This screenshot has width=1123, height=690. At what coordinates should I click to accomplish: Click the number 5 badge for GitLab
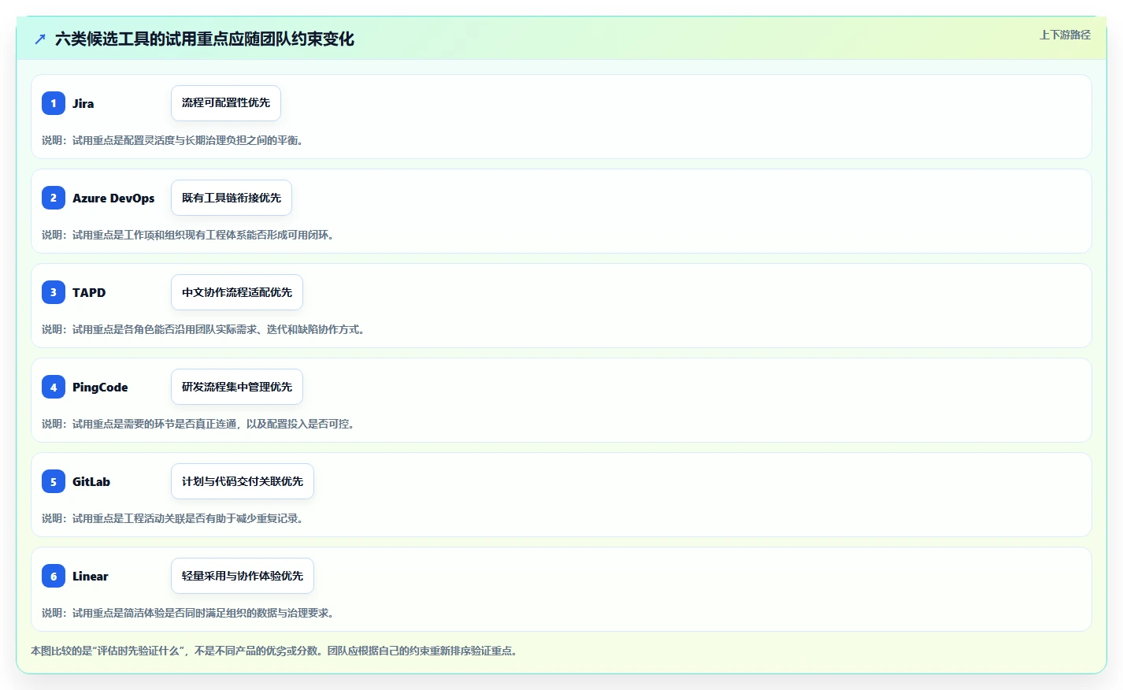54,481
